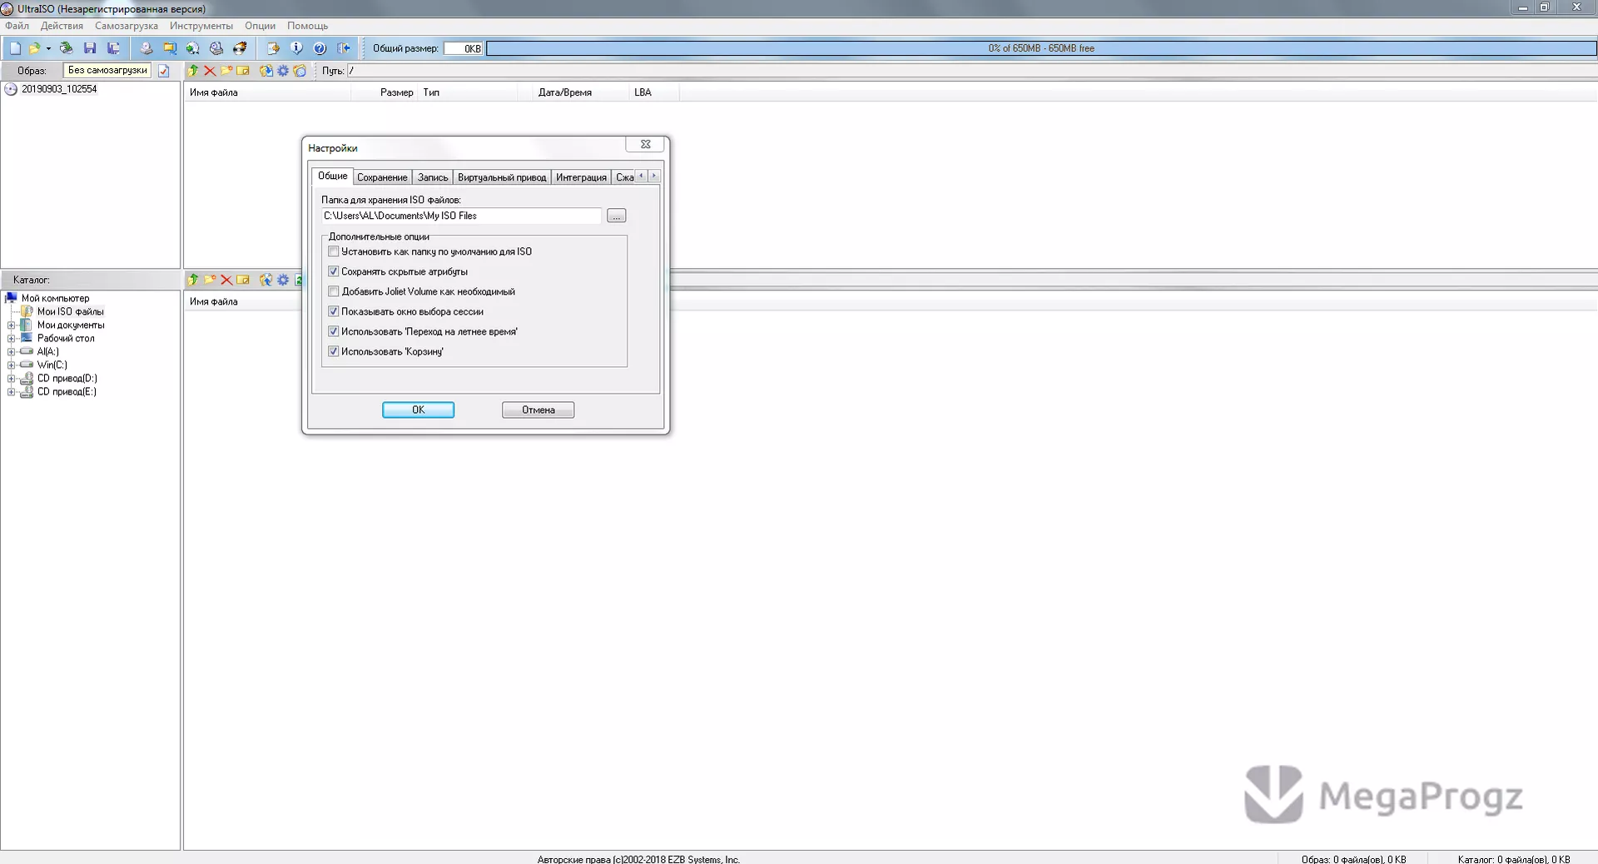Click the Save floppy disk icon
Viewport: 1598px width, 864px height.
click(90, 48)
